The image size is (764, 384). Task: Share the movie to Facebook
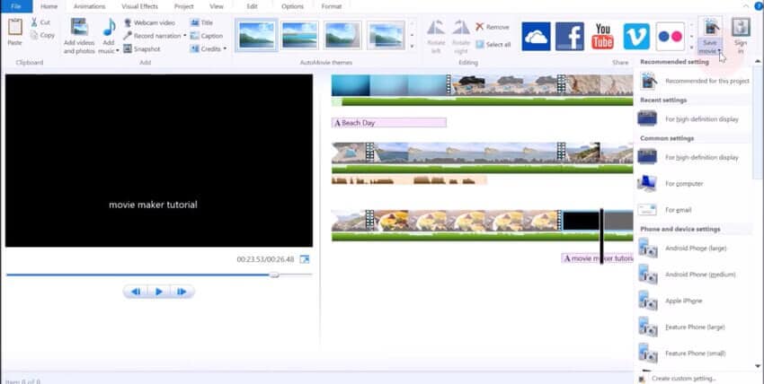[x=570, y=37]
